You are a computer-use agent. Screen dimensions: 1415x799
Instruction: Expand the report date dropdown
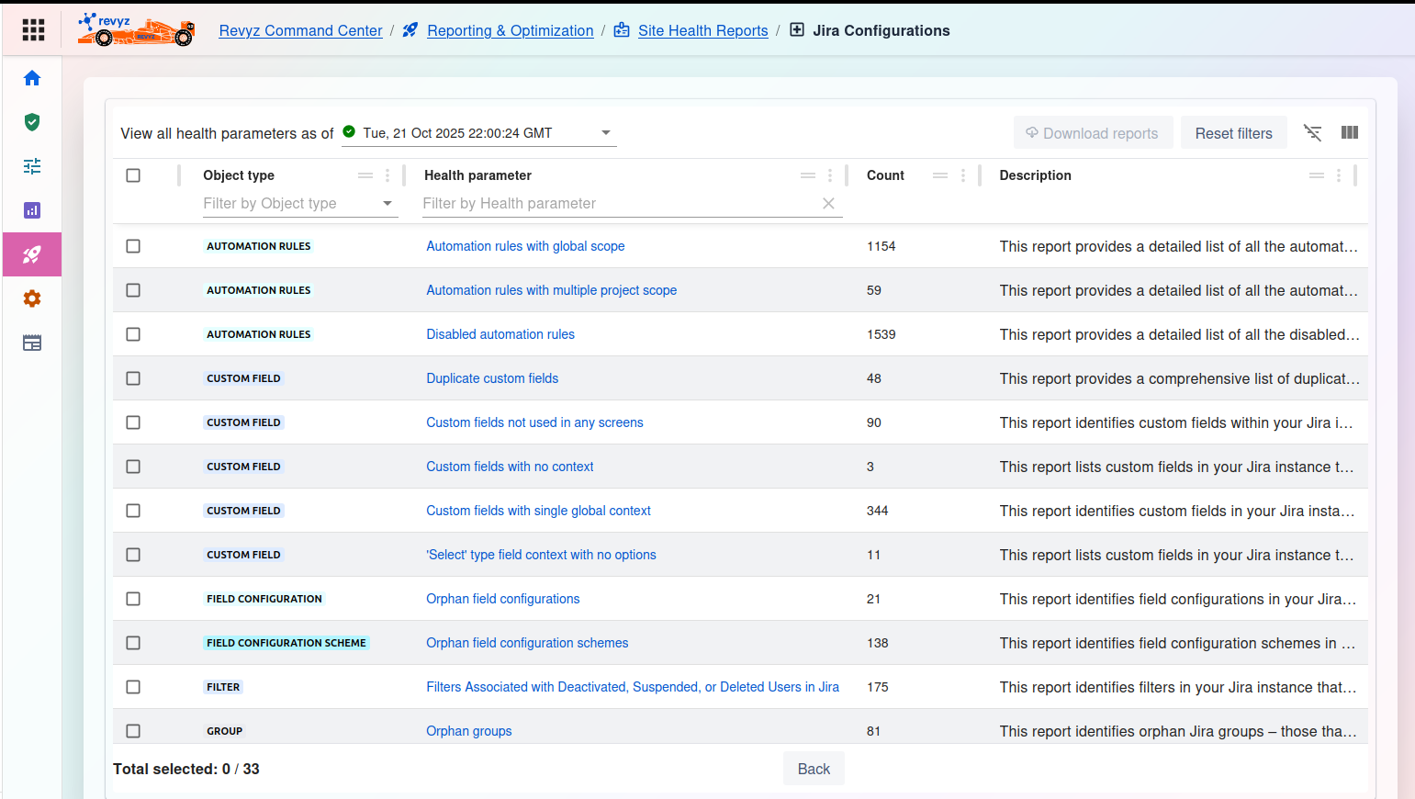[x=605, y=133]
